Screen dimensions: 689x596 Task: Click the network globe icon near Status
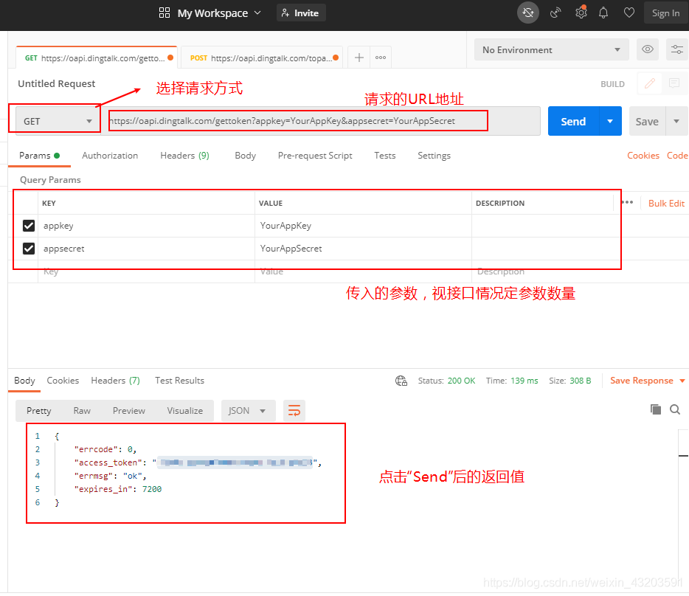click(x=401, y=381)
